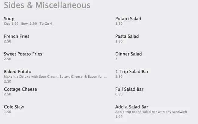Select the Baked Potato item
The height and width of the screenshot is (124, 198).
18,72
